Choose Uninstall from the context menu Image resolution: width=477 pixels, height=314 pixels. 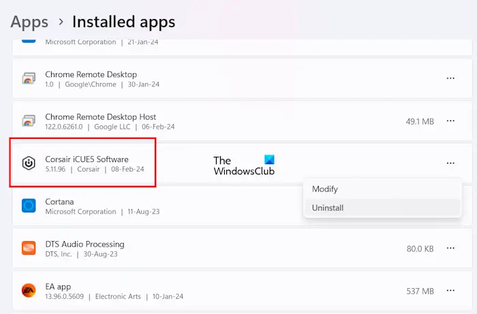coord(327,208)
